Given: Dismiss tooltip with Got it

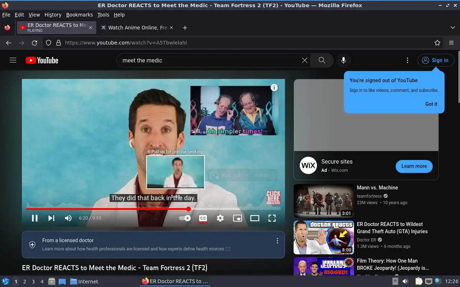Looking at the screenshot, I should click(x=431, y=104).
